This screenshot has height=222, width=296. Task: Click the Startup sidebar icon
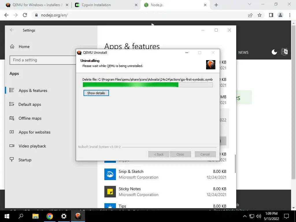[x=12, y=160]
